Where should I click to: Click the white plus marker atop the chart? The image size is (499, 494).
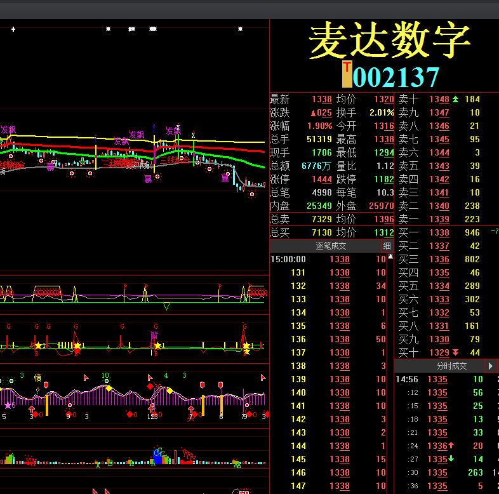13,29
